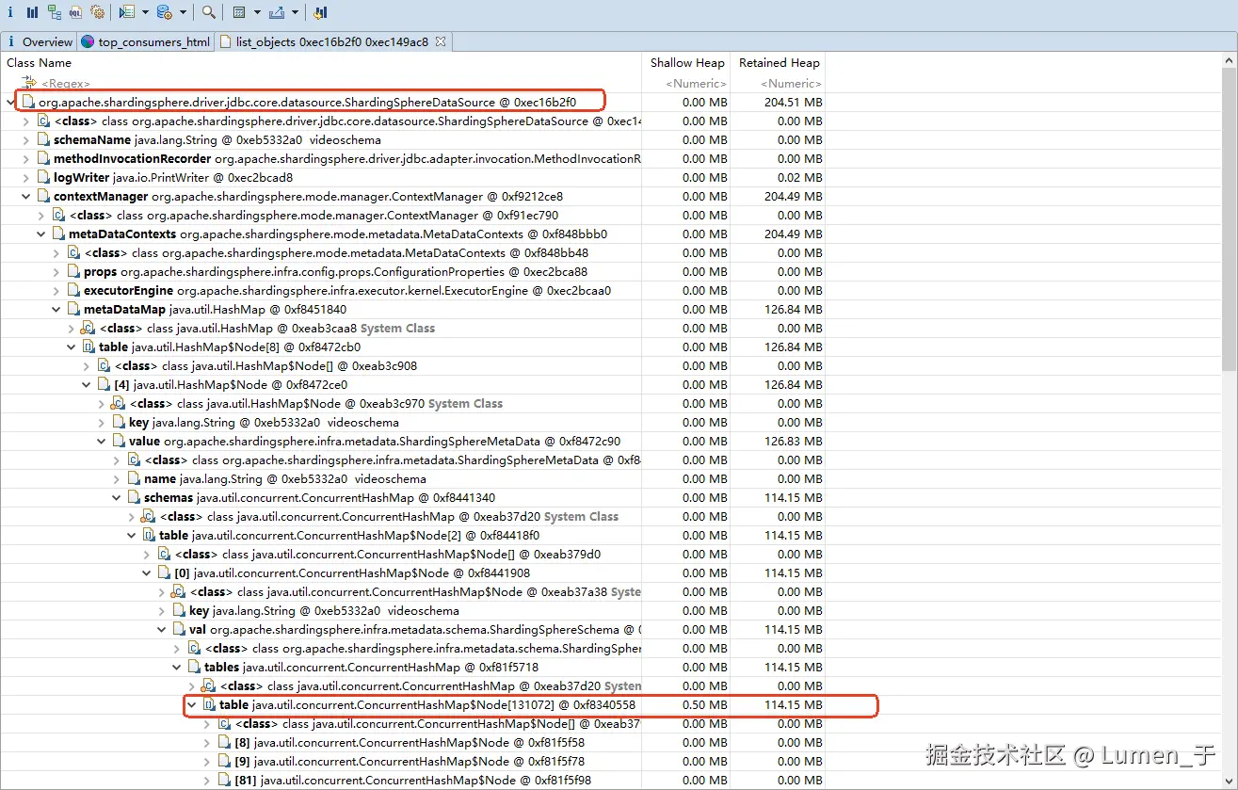The image size is (1238, 790).
Task: Sort by the Retained Heap column header
Action: (779, 63)
